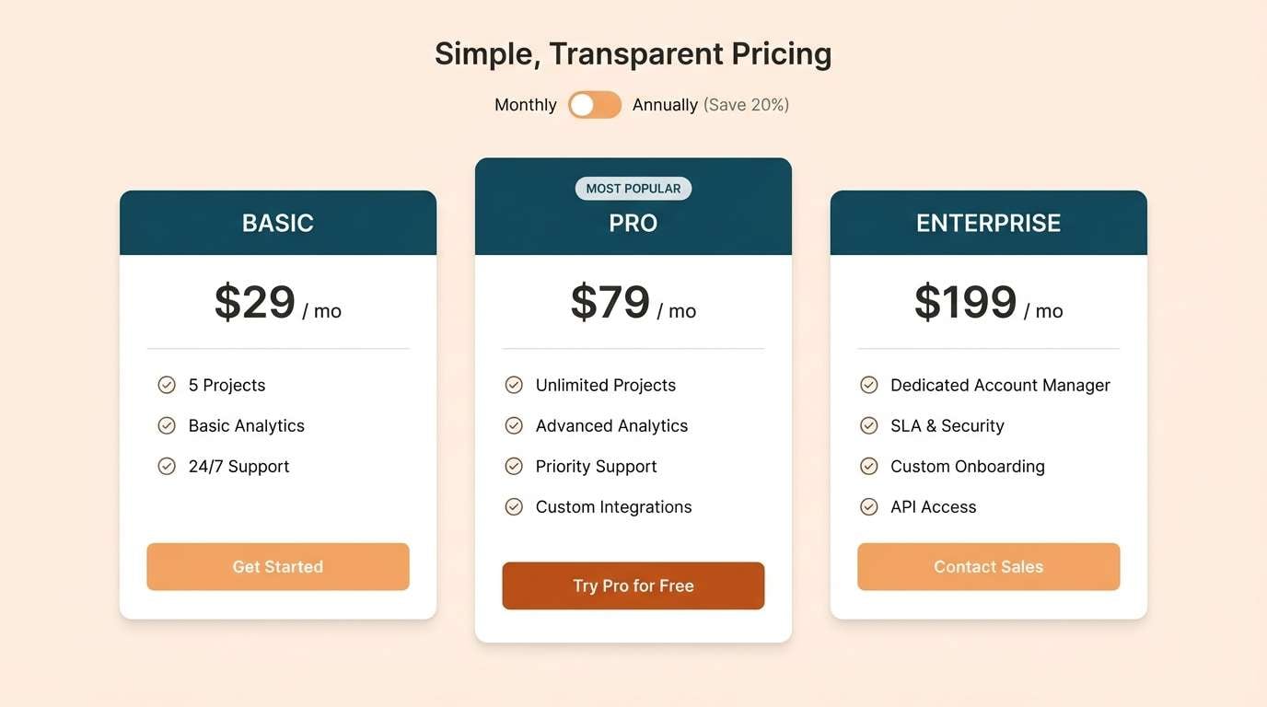
Task: Click the checkmark icon beside SLA & Security
Action: point(869,425)
